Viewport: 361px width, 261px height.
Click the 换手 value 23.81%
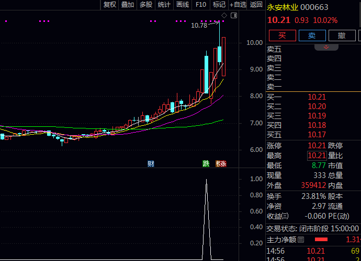(x=314, y=196)
